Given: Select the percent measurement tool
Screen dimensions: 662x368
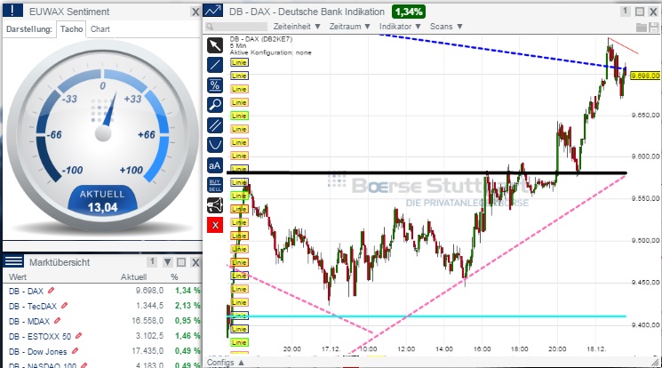Looking at the screenshot, I should pos(215,85).
